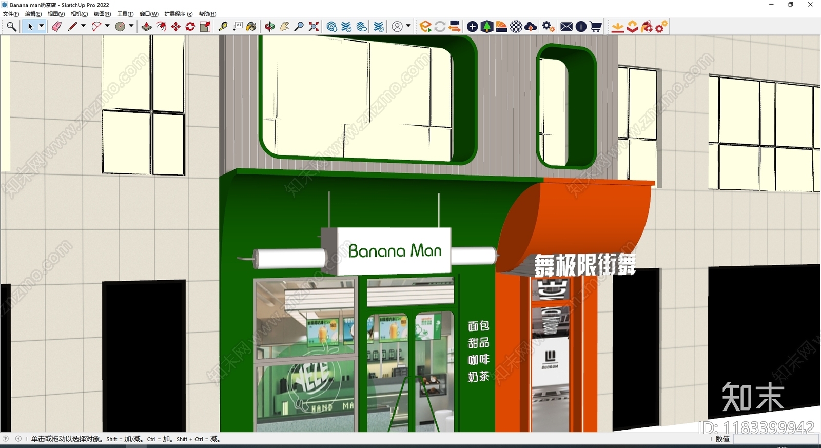Open 3D Warehouse icon
Viewport: 821px width, 448px height.
pos(332,27)
